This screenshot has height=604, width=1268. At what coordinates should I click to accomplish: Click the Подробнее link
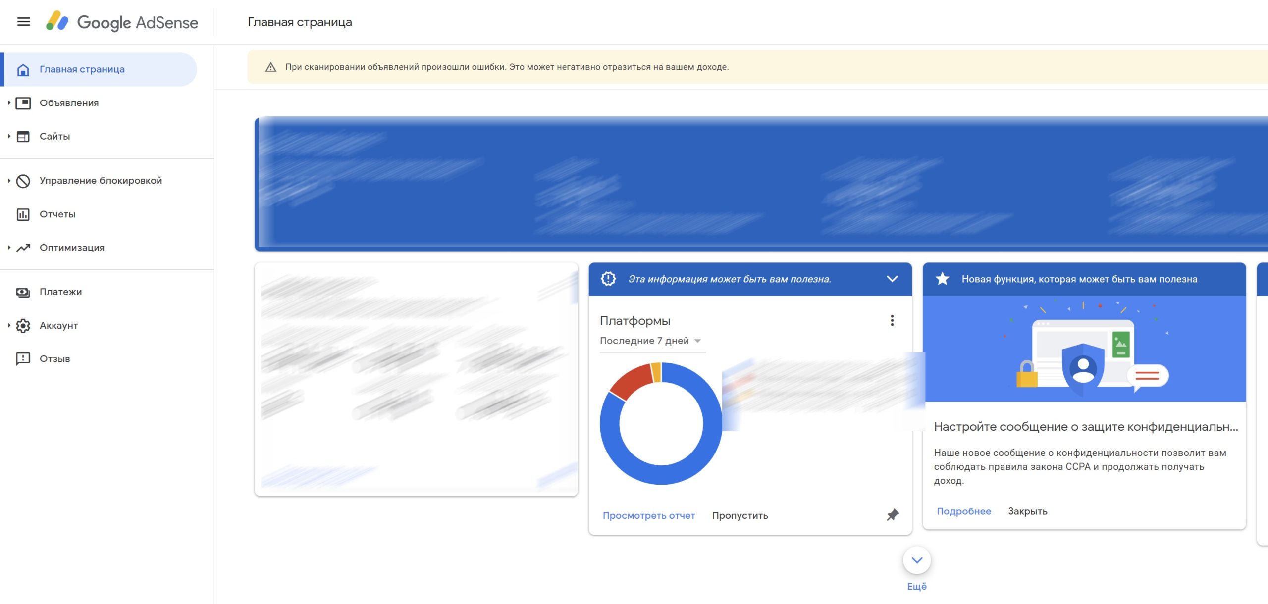(963, 511)
